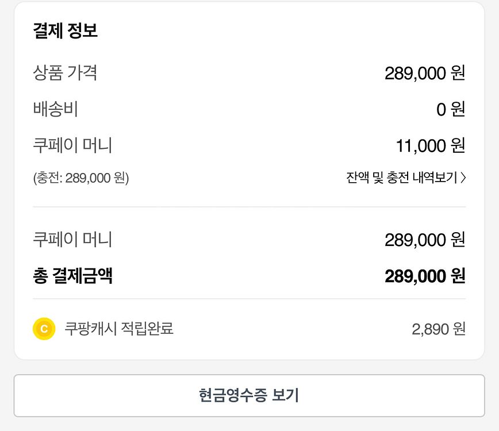This screenshot has height=431, width=499.
Task: Click the non-bold 289,000 원 above the total
Action: tap(424, 240)
